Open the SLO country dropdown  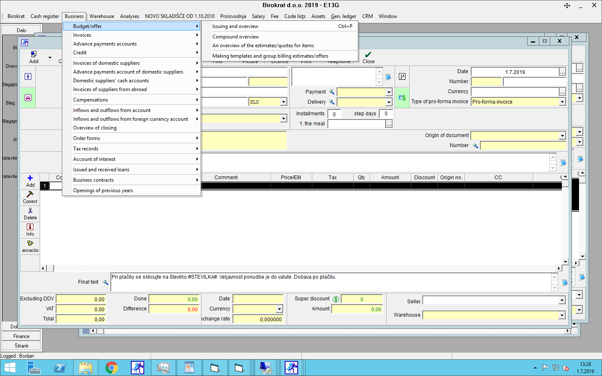[x=283, y=102]
